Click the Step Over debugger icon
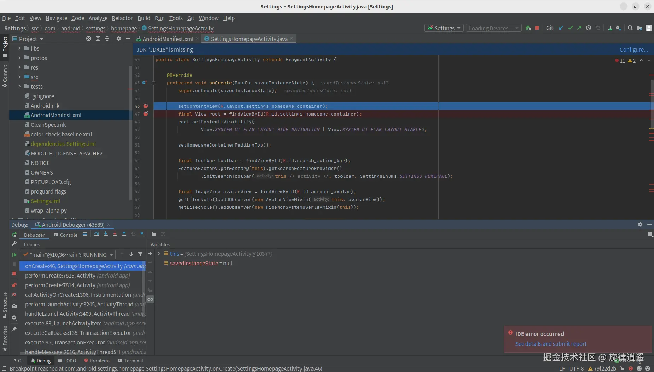654x372 pixels. coord(96,234)
